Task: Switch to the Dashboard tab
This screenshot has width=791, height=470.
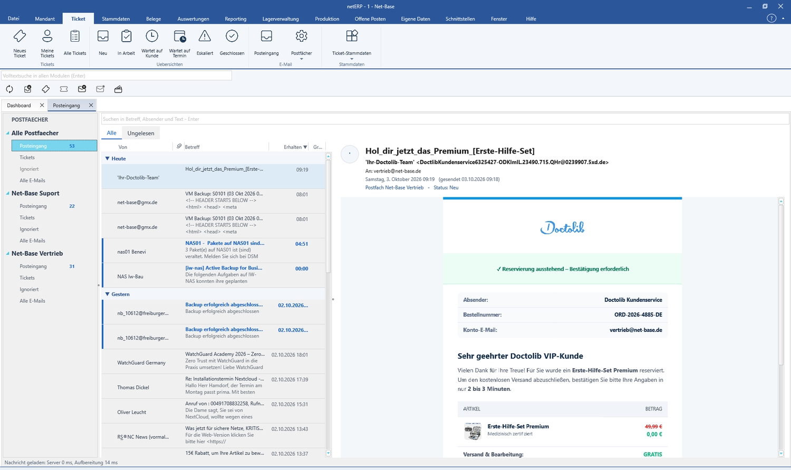Action: point(19,105)
